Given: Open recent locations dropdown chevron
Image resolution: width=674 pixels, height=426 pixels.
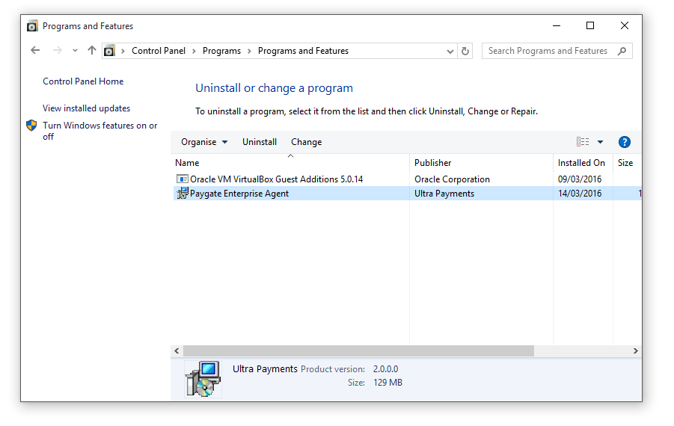Looking at the screenshot, I should [75, 51].
